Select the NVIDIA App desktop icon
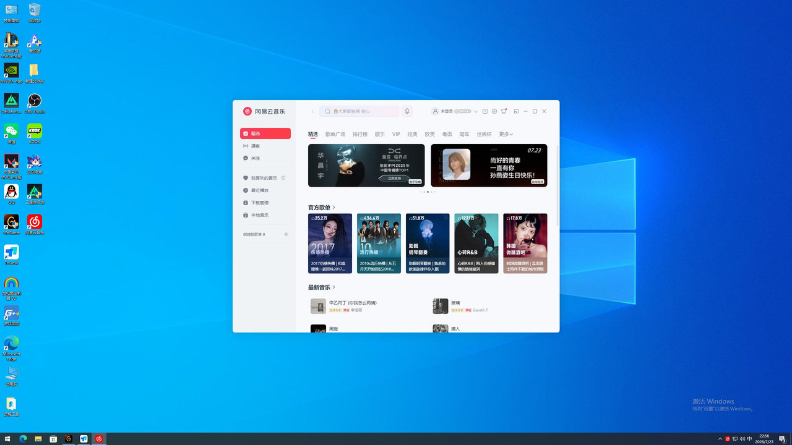The image size is (792, 445). tap(11, 73)
